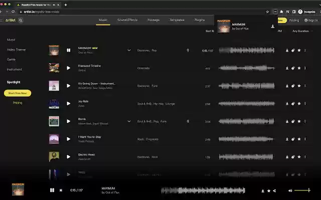321x200 pixels.
Task: Download the Joy Ride track
Action: [x=287, y=103]
